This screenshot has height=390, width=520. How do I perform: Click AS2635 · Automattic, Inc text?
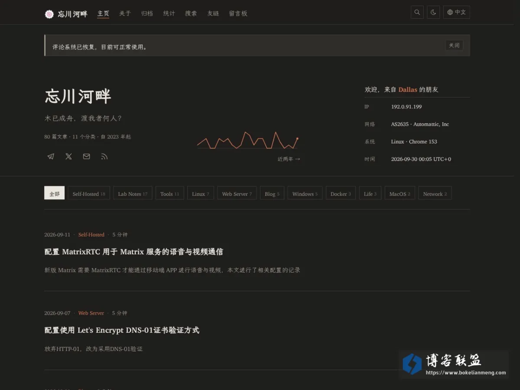click(x=420, y=124)
